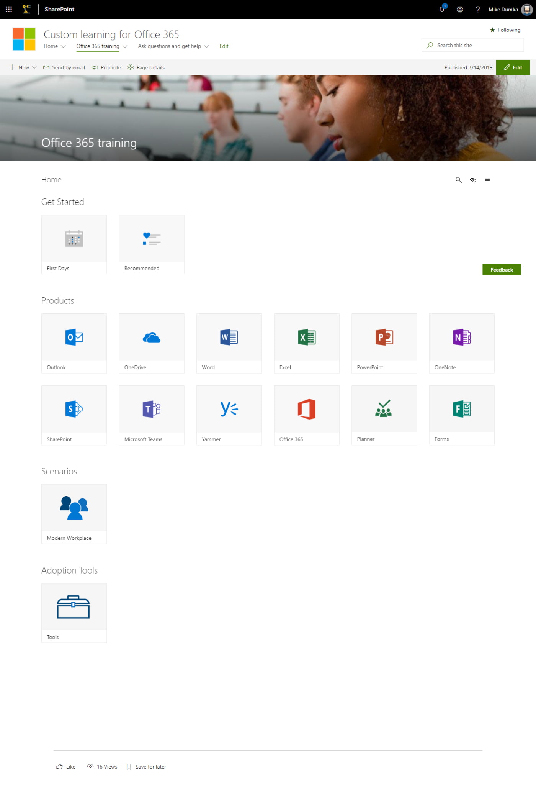Open the hamburger menu icon in web part
The height and width of the screenshot is (790, 536).
pos(487,180)
